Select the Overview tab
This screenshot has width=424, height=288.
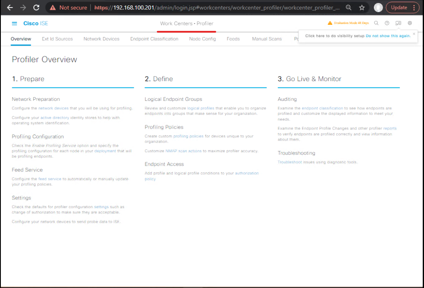21,39
